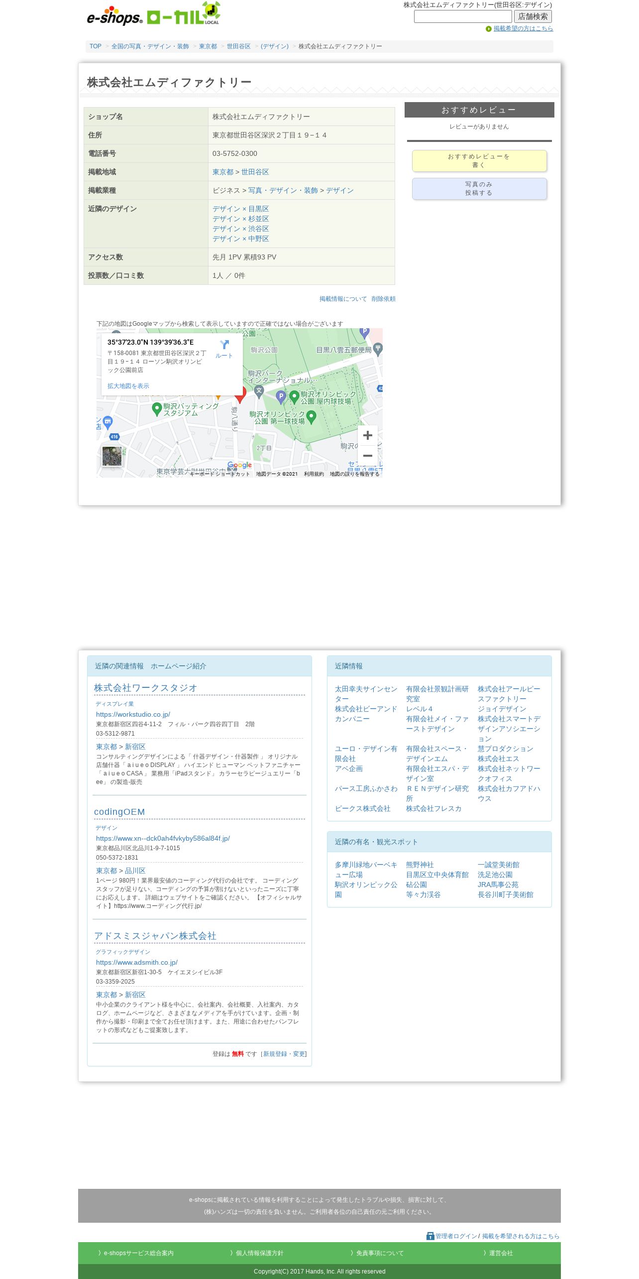Open 利用規約 link on the map

(x=314, y=474)
